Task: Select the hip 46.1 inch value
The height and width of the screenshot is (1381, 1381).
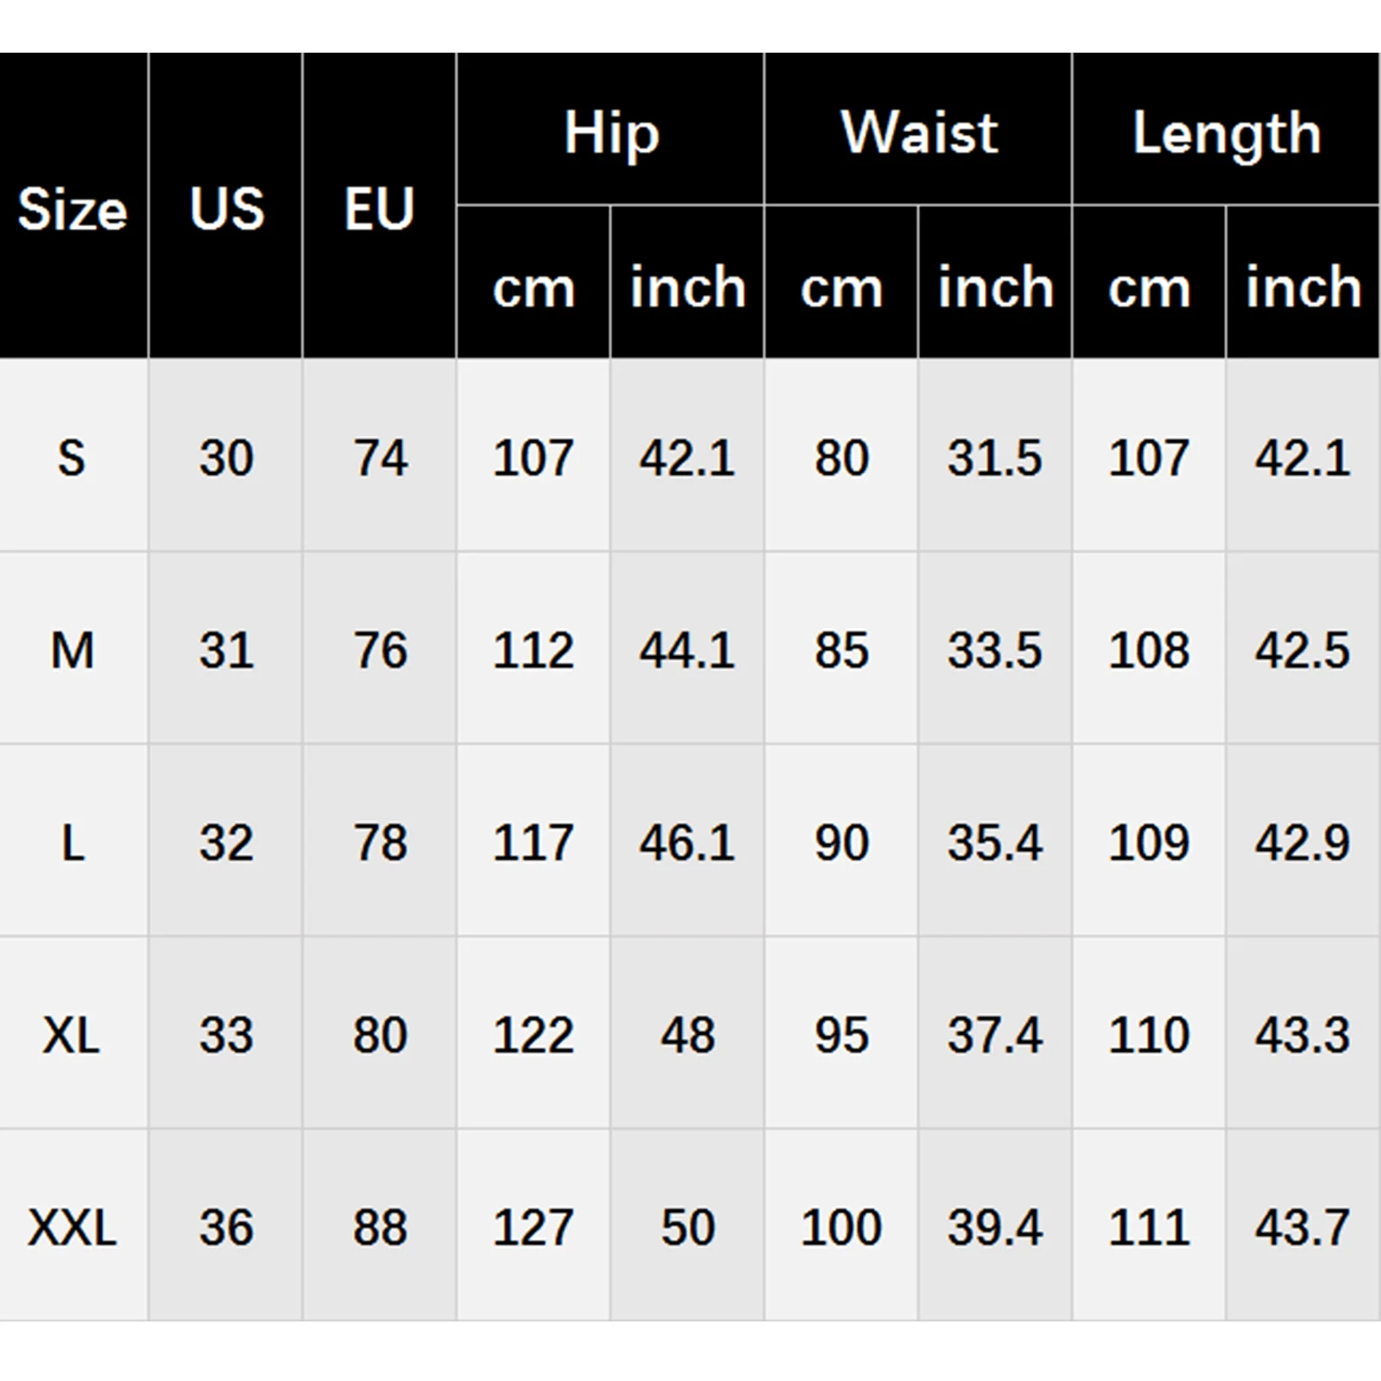Action: pyautogui.click(x=687, y=842)
